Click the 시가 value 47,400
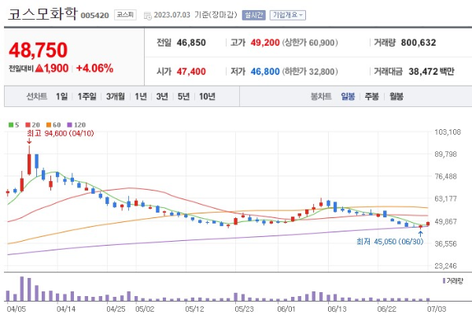 click(191, 72)
